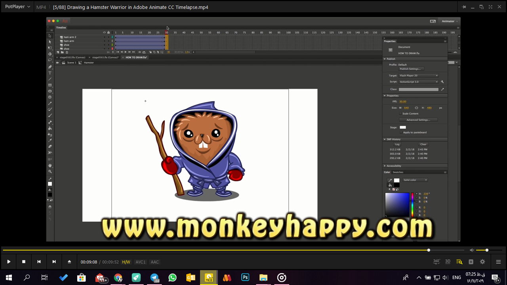Screen dimensions: 507x285
Task: Click the PotPlayer eject/open file icon
Action: pos(69,262)
